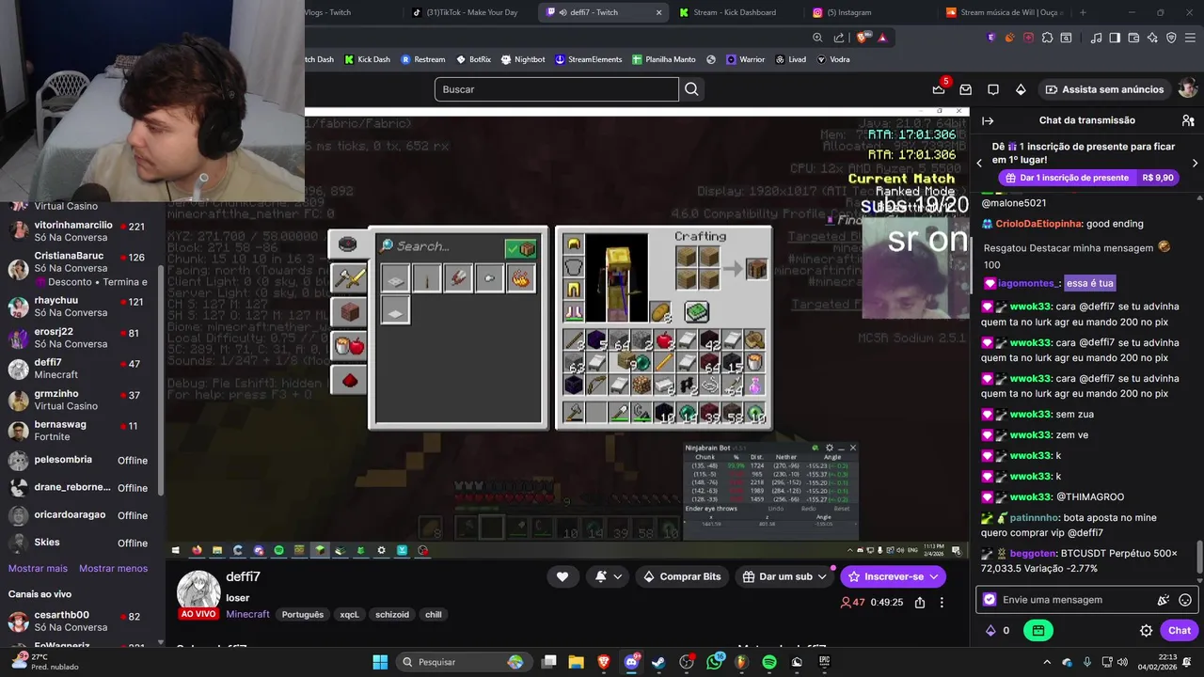Screen dimensions: 1204x677
Task: Open the Minecraft category link
Action: (x=247, y=614)
